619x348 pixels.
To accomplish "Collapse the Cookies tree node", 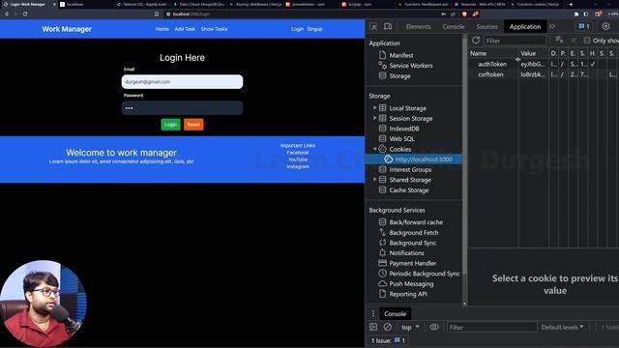I will click(374, 149).
